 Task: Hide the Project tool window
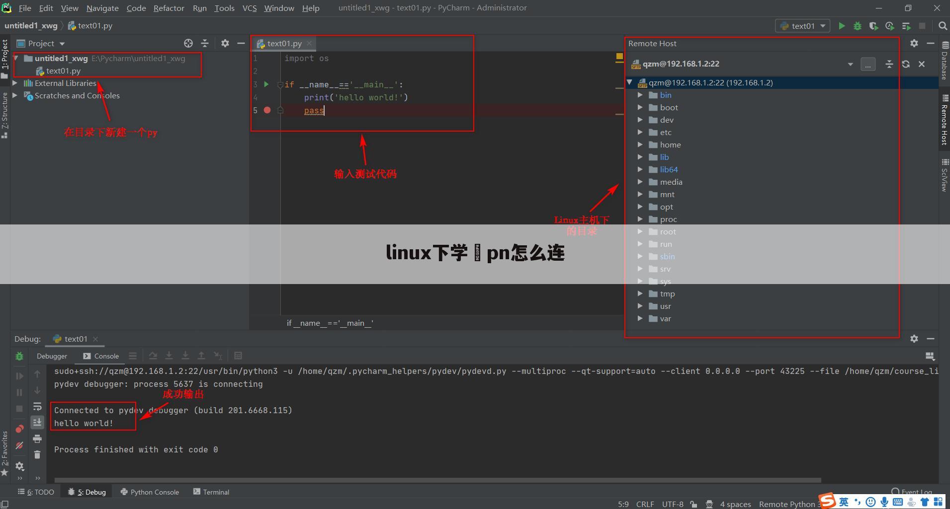pyautogui.click(x=241, y=43)
